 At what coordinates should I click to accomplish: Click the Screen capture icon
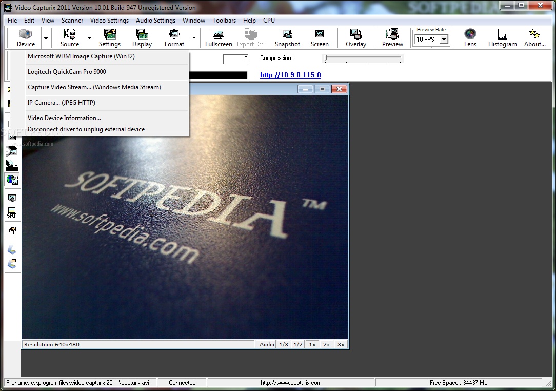point(320,38)
